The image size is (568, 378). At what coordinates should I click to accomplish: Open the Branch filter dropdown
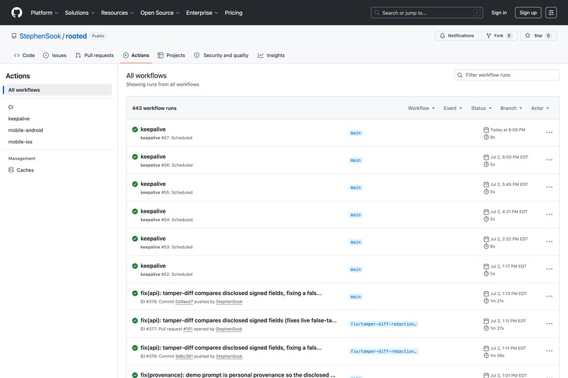(511, 108)
